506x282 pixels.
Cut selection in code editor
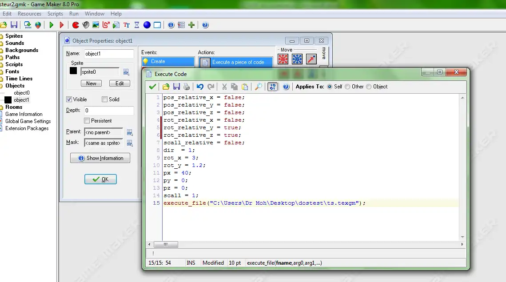[x=224, y=87]
